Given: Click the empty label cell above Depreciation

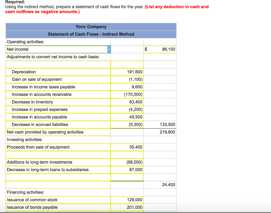Looking at the screenshot, I should [58, 64].
